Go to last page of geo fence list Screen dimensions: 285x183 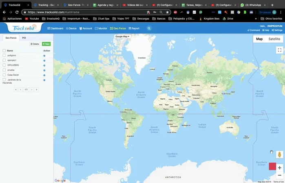tap(37, 89)
